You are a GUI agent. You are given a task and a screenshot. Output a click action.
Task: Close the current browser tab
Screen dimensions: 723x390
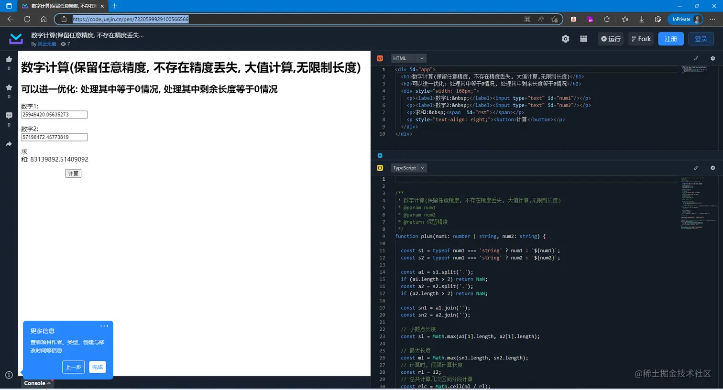point(102,6)
